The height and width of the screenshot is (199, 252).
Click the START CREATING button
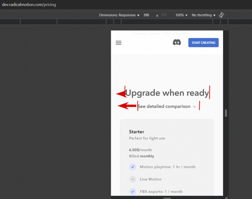(x=204, y=43)
